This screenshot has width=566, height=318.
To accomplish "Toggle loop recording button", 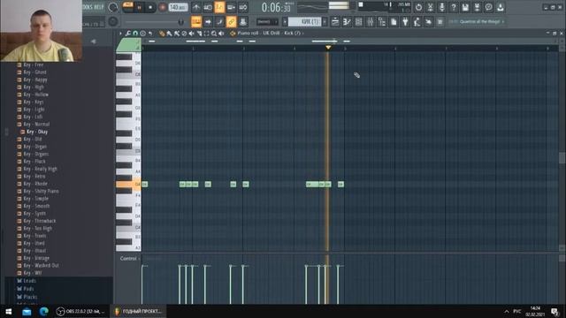I will click(243, 7).
